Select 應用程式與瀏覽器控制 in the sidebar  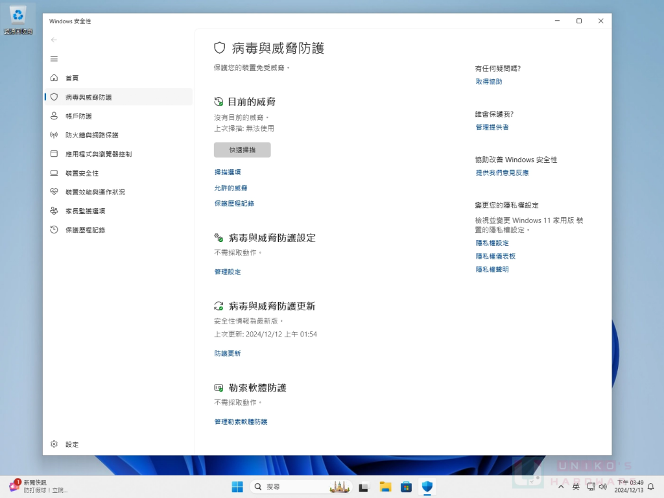point(118,154)
